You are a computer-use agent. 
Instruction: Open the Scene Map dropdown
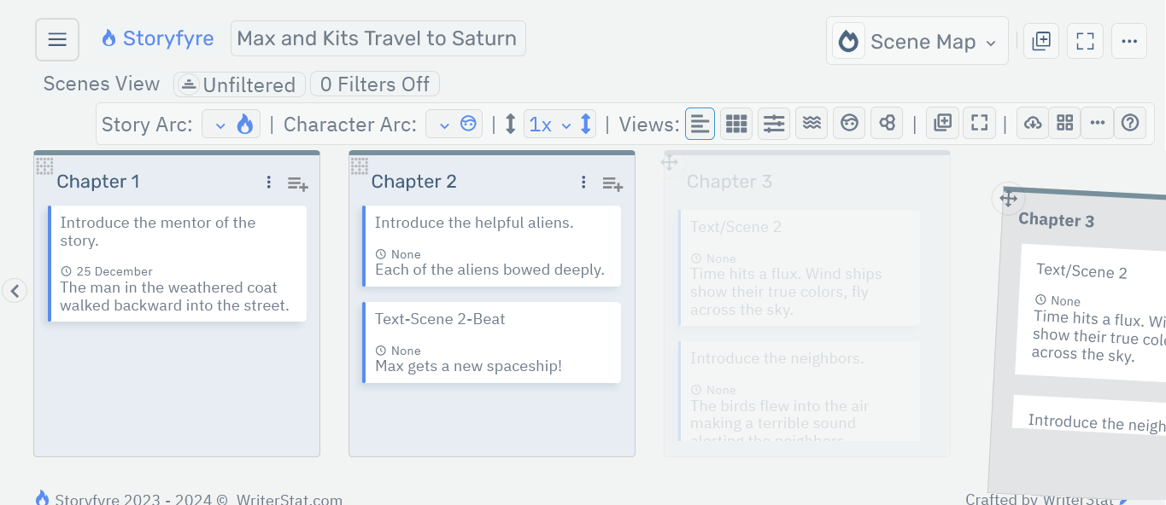point(917,40)
